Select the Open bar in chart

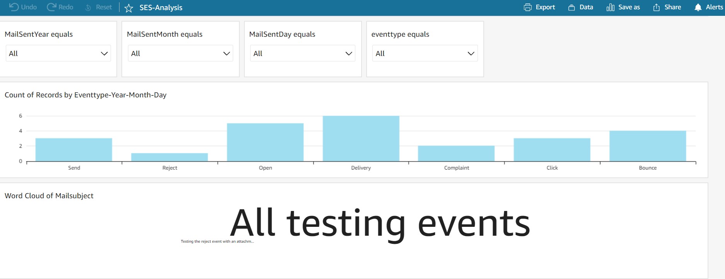point(265,142)
